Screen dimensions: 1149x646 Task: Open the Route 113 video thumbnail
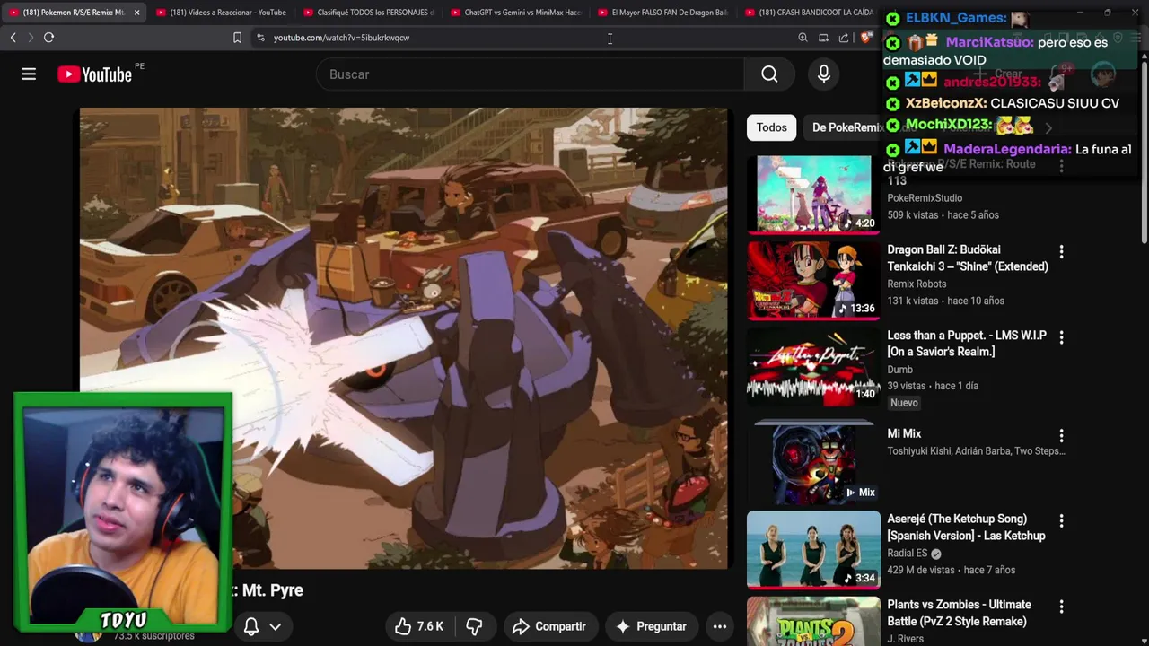point(813,195)
